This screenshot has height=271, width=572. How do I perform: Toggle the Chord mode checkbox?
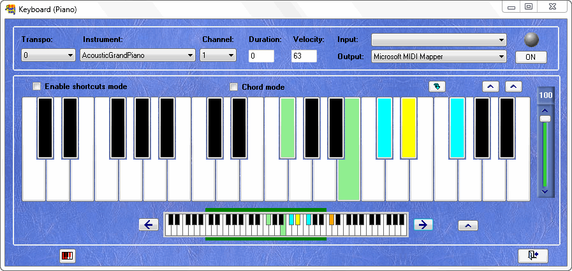(233, 87)
